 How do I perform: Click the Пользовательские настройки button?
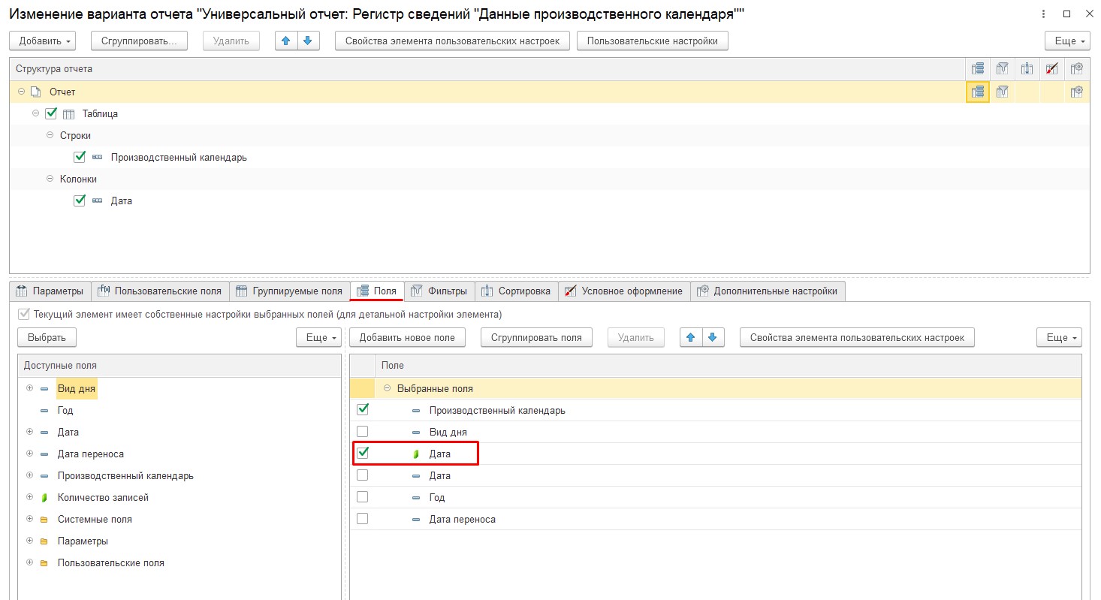coord(652,41)
